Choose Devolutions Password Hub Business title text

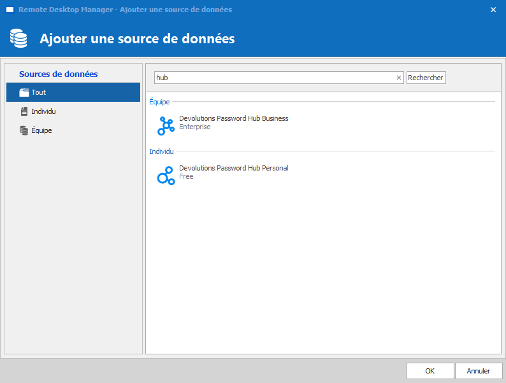pyautogui.click(x=233, y=118)
